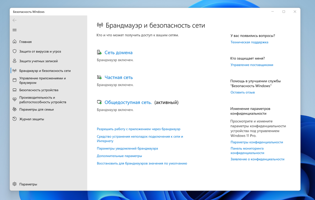
Task: Open Сеть домена firewall settings
Action: (x=118, y=52)
